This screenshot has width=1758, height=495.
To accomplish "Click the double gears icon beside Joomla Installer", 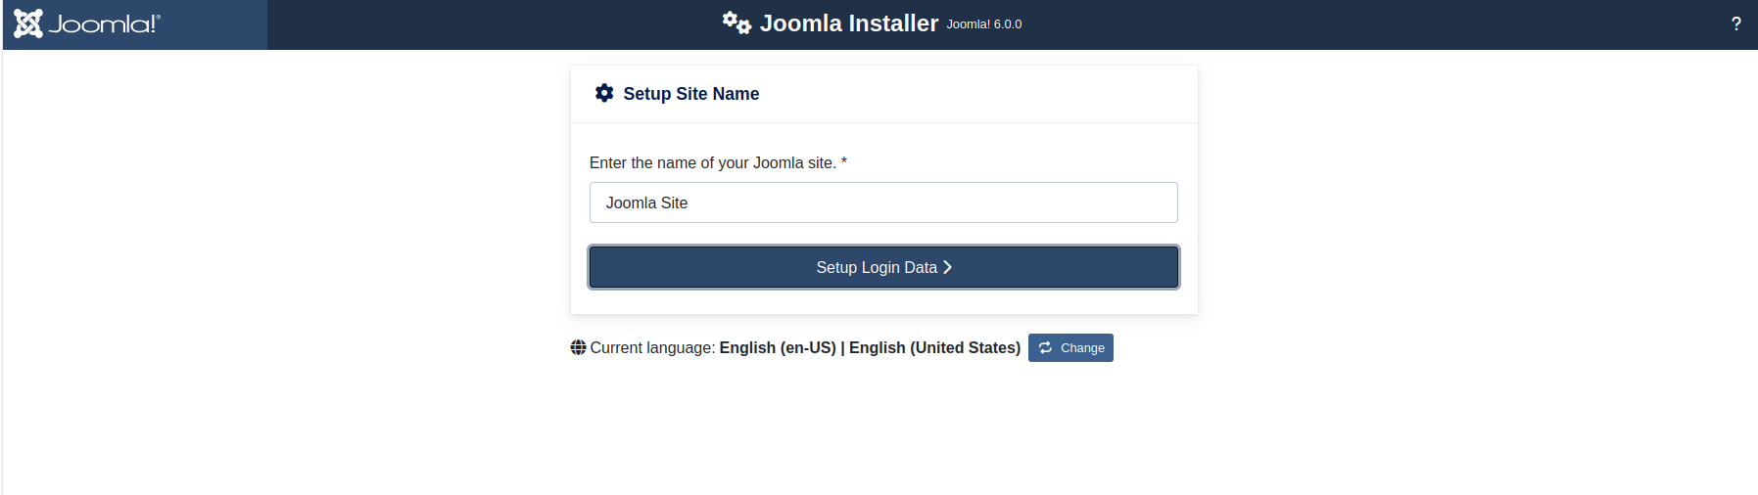I will [736, 22].
